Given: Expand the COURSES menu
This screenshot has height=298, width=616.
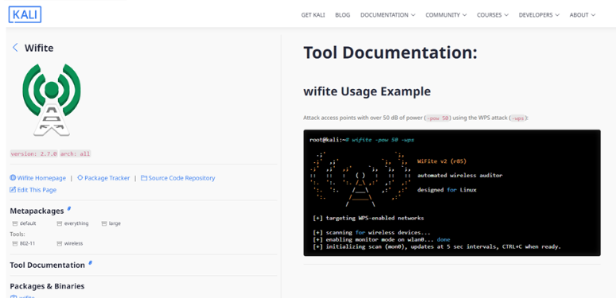Looking at the screenshot, I should pos(493,15).
